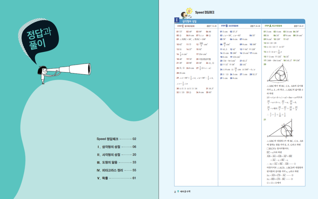Click the blue Roman numeral I section badge
Screen dimensions: 318x199
click(x=177, y=21)
